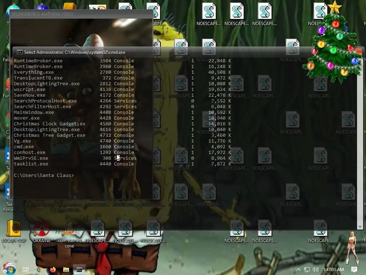Click the Everything.exe process name
The image size is (366, 275).
[x=34, y=72]
